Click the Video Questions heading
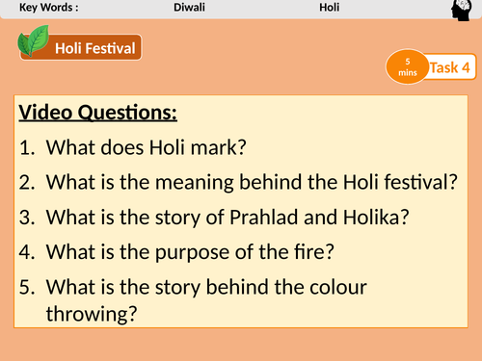The height and width of the screenshot is (361, 482). pyautogui.click(x=98, y=113)
